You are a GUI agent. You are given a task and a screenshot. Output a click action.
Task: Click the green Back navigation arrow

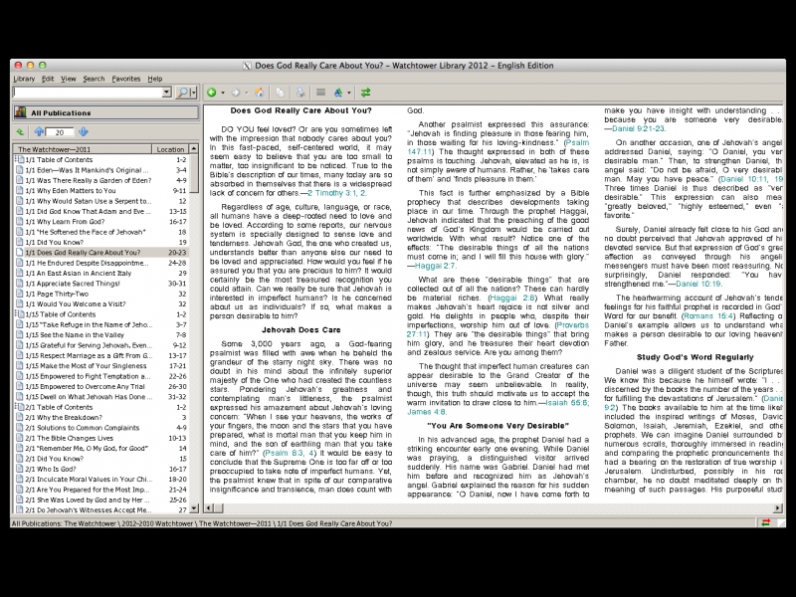(x=212, y=93)
